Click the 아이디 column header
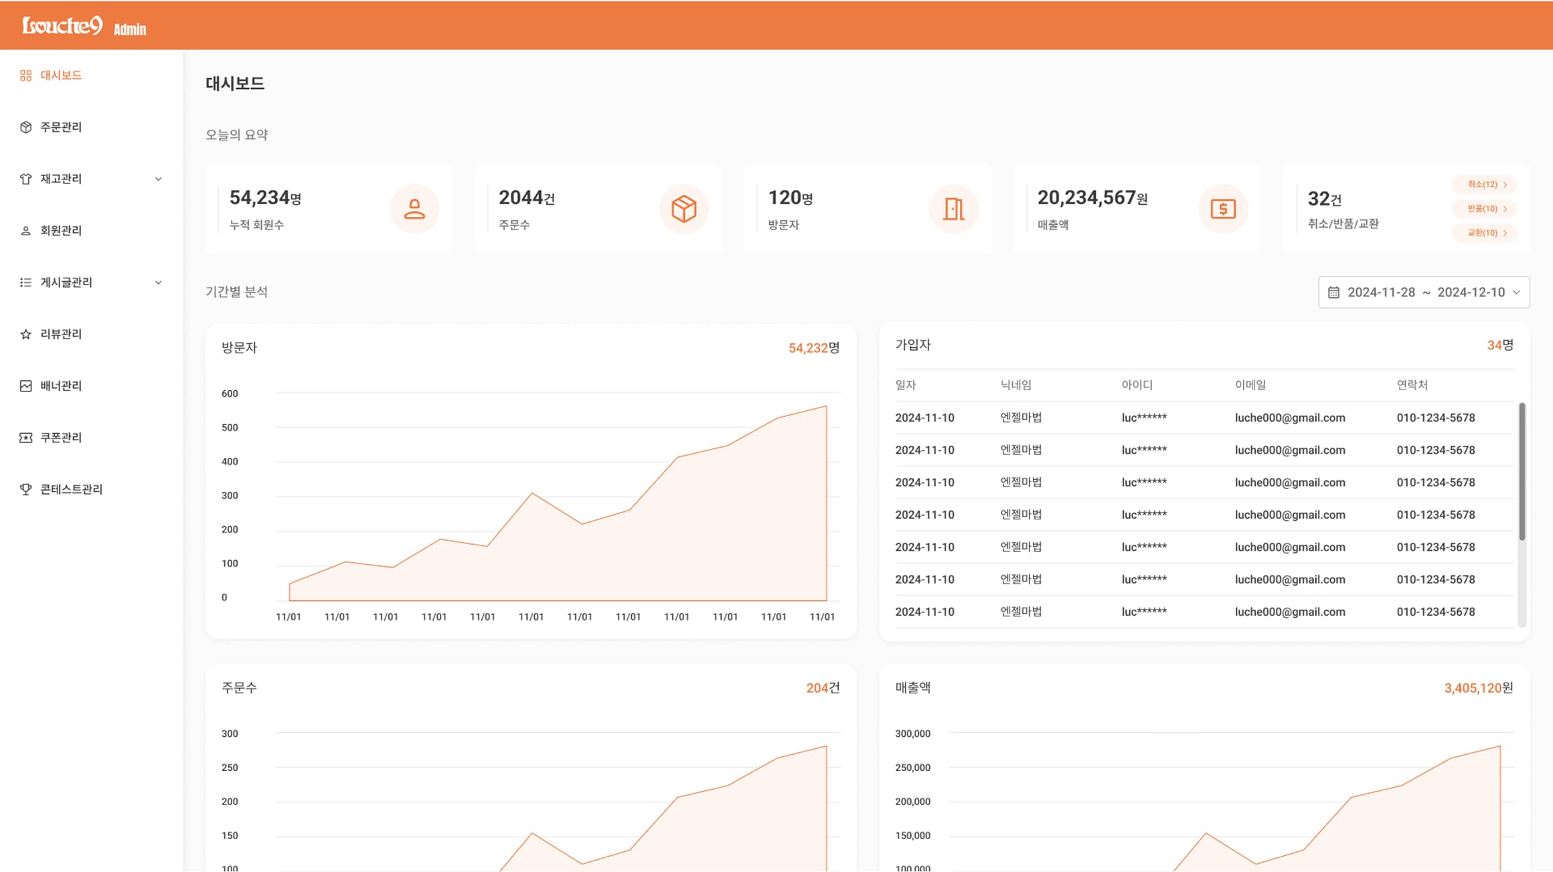The width and height of the screenshot is (1553, 872). [x=1137, y=385]
